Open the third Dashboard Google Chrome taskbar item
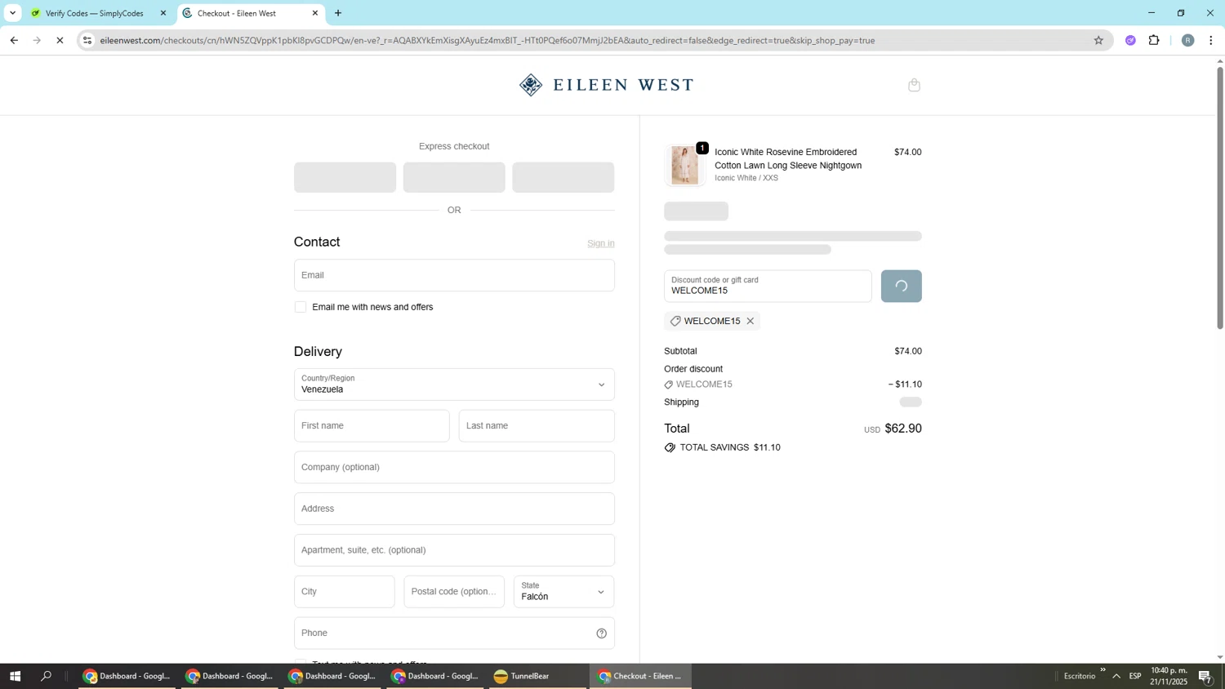1225x689 pixels. click(332, 676)
